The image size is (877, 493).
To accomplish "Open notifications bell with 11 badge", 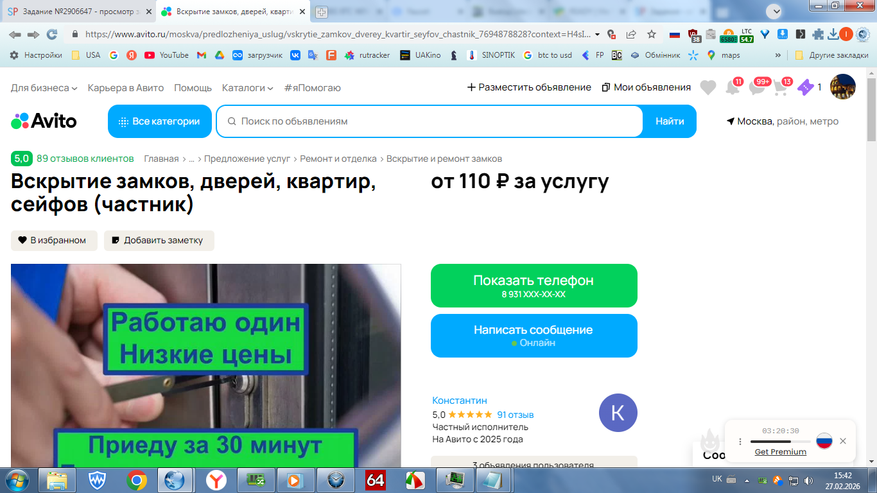I will (x=733, y=87).
